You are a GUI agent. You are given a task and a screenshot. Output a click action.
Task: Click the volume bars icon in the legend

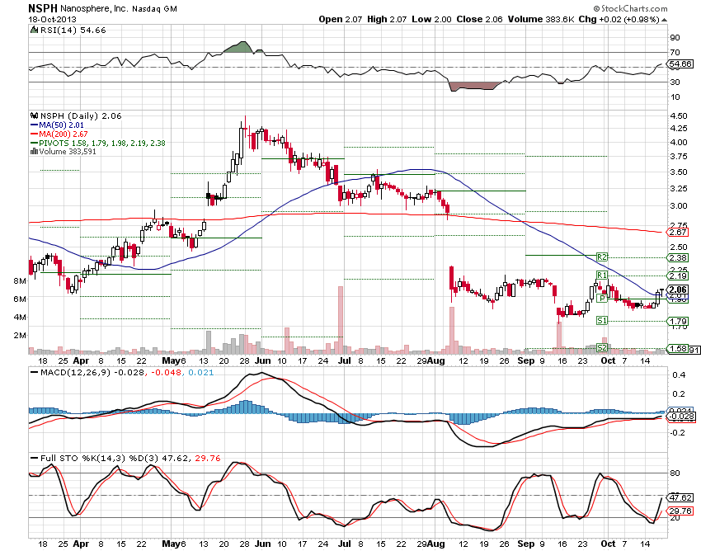coord(34,151)
